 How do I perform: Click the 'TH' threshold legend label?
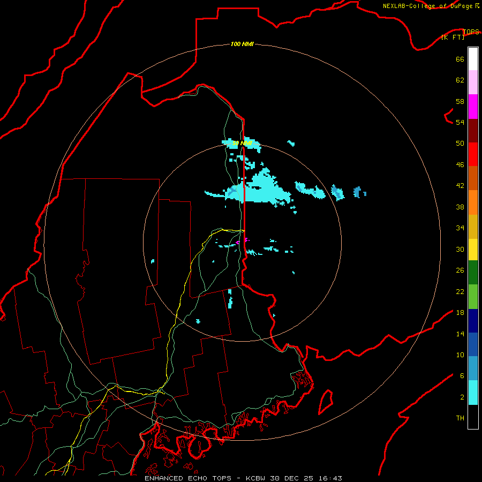[460, 418]
